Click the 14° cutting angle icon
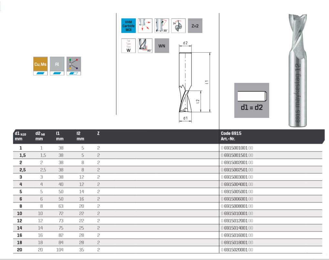Screen dimensions: 329x260 pos(178,26)
